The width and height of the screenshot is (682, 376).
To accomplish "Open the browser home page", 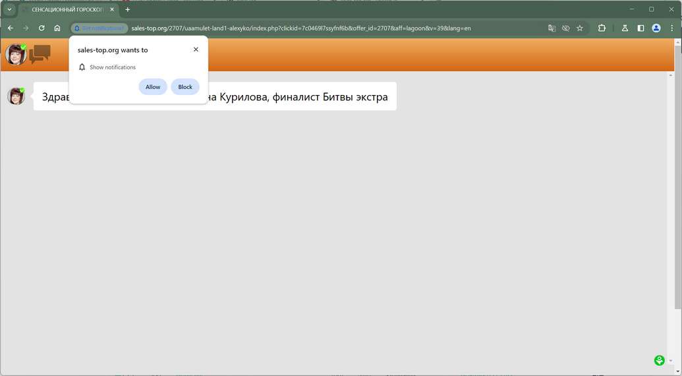I will click(x=57, y=28).
